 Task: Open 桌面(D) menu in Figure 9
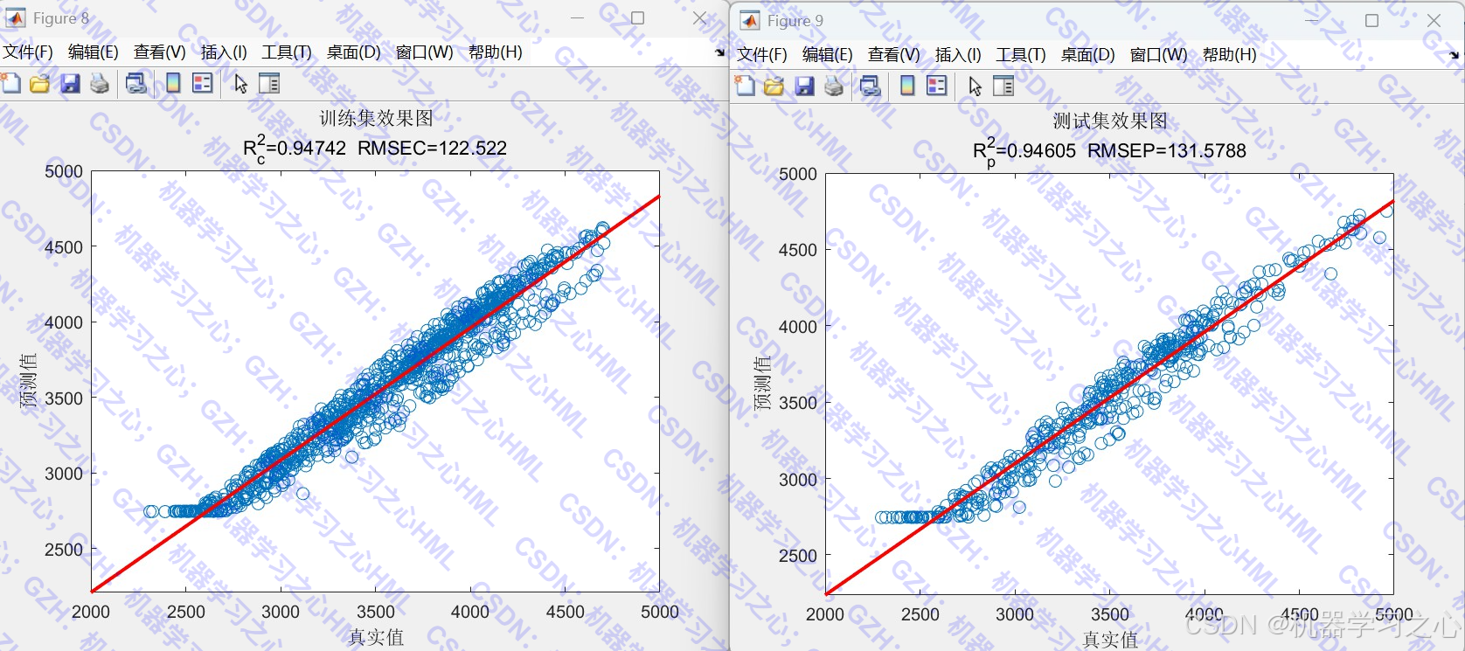point(1087,55)
